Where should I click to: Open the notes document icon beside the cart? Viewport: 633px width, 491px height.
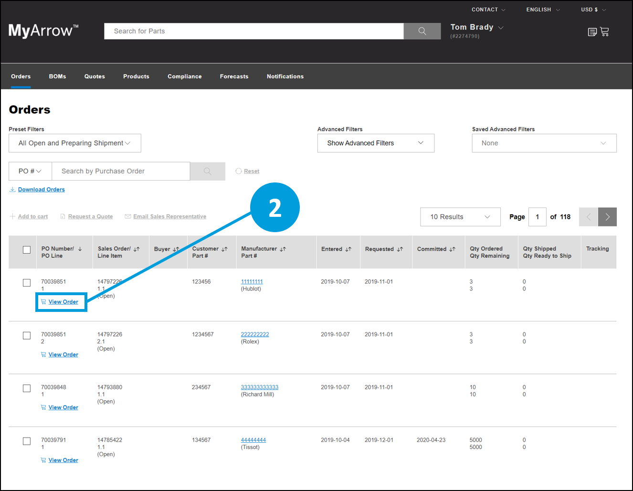(x=591, y=31)
